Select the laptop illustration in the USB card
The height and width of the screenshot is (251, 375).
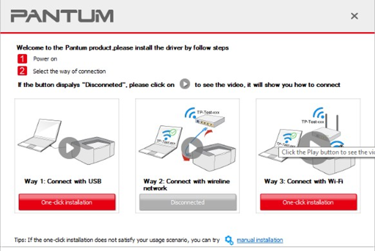tap(40, 135)
